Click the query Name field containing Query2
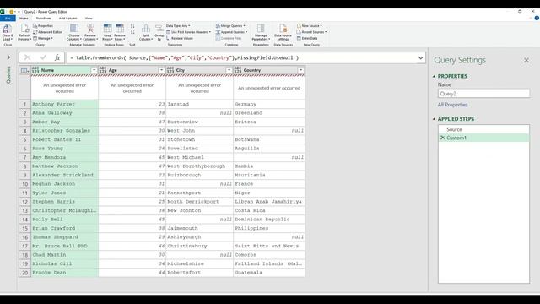Viewport: 540px width, 304px height. point(483,94)
